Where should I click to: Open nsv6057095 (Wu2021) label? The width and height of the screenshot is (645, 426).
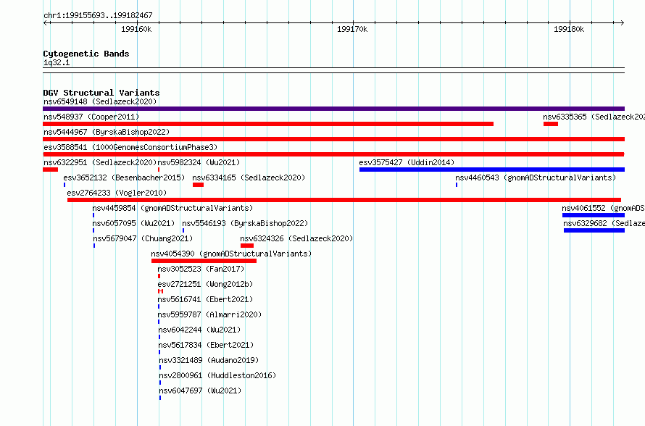point(133,223)
